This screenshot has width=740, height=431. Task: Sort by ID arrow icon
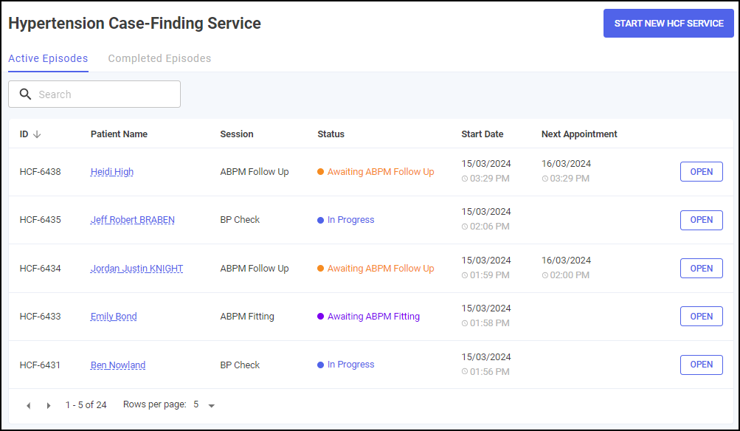(37, 134)
